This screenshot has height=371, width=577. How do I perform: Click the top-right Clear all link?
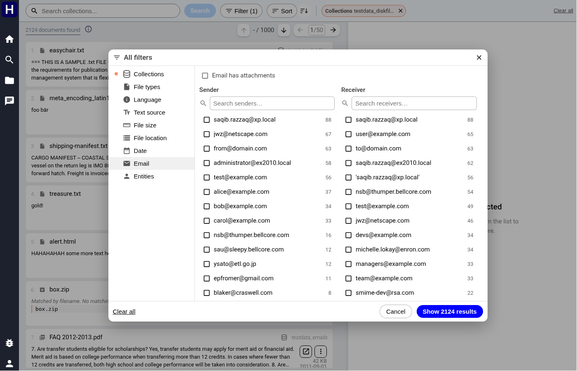pos(563,11)
